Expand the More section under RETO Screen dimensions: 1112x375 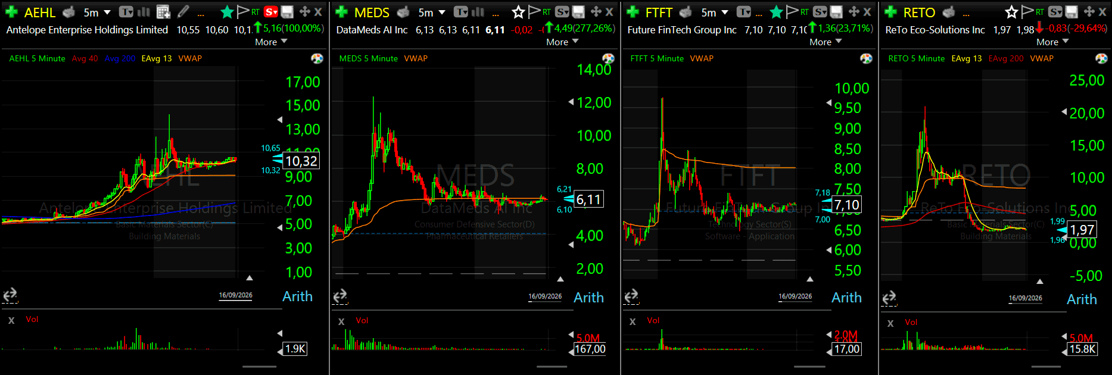tap(1052, 42)
